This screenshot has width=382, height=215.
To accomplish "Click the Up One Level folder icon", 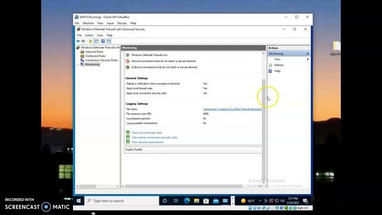I will (91, 41).
